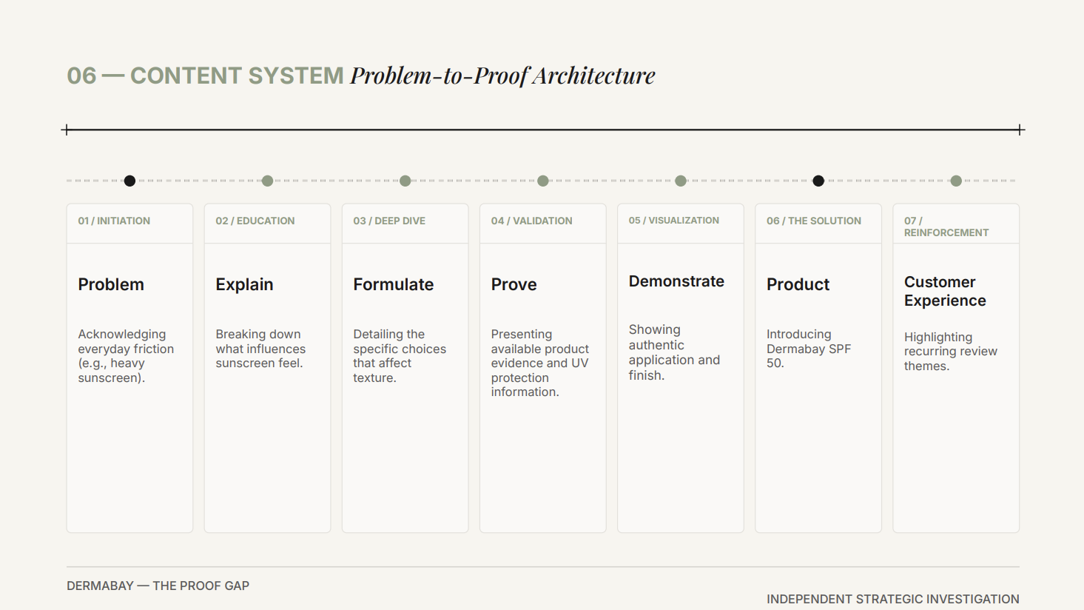The height and width of the screenshot is (610, 1084).
Task: Click the 'Highlighting recurring review themes' description
Action: (x=951, y=352)
